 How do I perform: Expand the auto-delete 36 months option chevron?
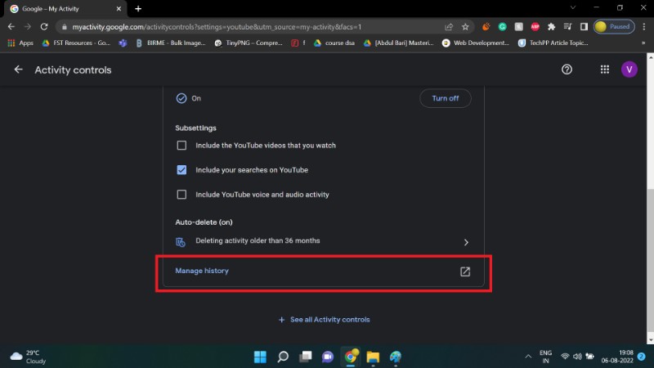click(466, 243)
